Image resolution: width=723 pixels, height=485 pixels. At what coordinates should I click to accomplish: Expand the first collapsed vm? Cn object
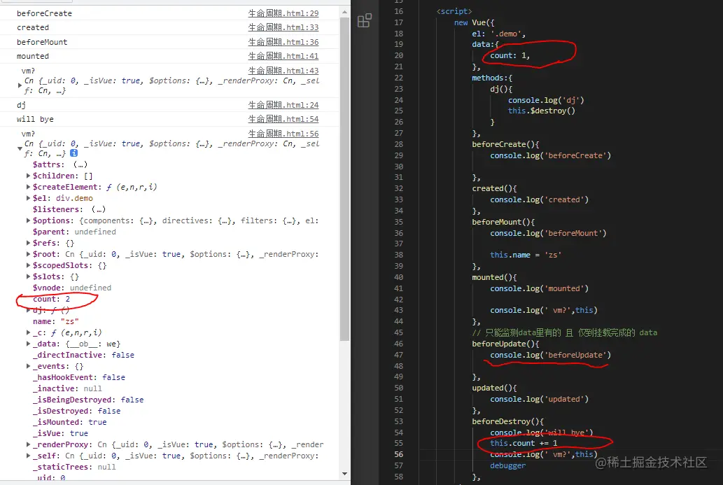20,85
